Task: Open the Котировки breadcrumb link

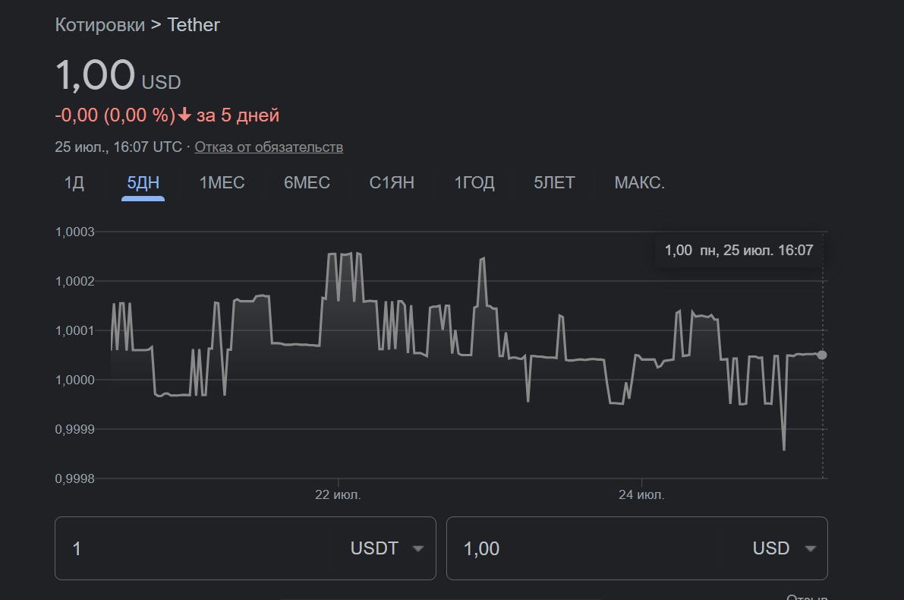Action: pyautogui.click(x=99, y=25)
